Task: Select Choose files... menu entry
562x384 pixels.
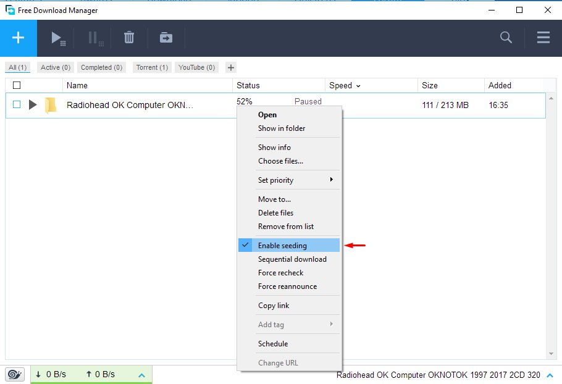Action: (289, 161)
